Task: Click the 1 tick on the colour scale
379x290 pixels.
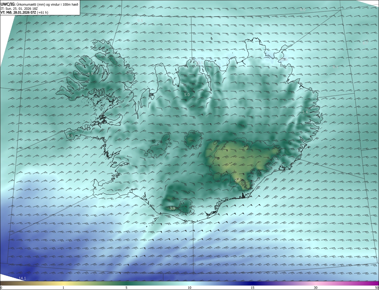Action: 63,288
